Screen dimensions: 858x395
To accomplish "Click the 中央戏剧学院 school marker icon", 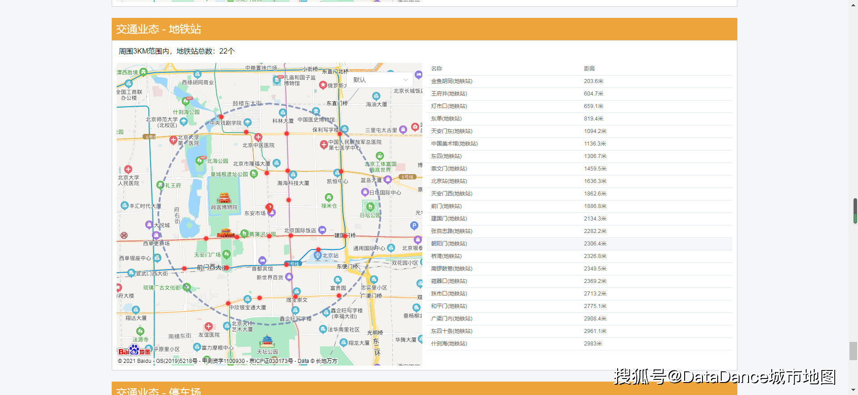I will tap(248, 122).
